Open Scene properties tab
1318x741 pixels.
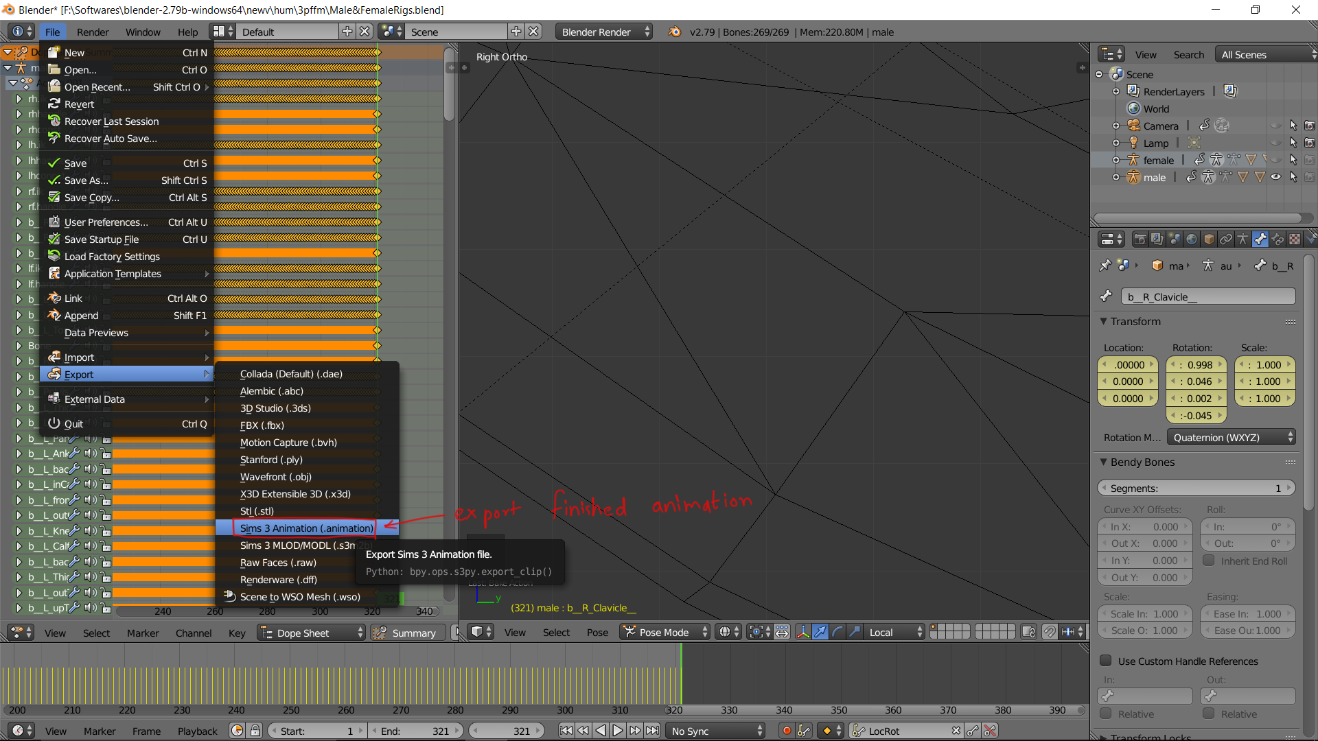(x=1175, y=239)
